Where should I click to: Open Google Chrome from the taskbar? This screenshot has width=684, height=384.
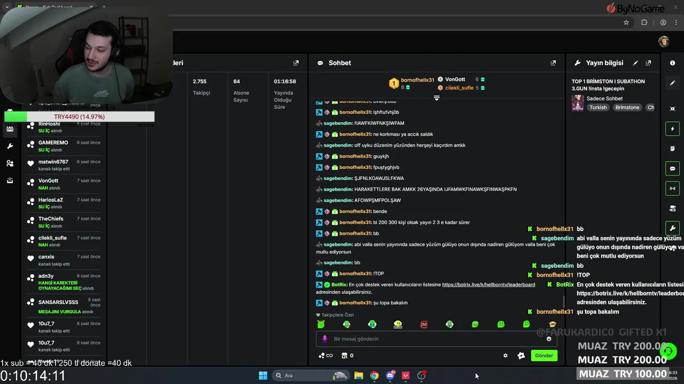[375, 375]
